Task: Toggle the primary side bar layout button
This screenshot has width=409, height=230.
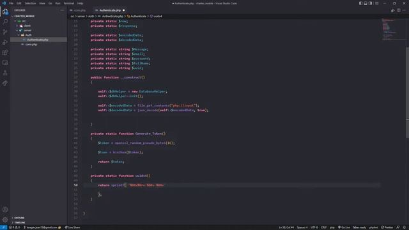Action: tap(360, 3)
